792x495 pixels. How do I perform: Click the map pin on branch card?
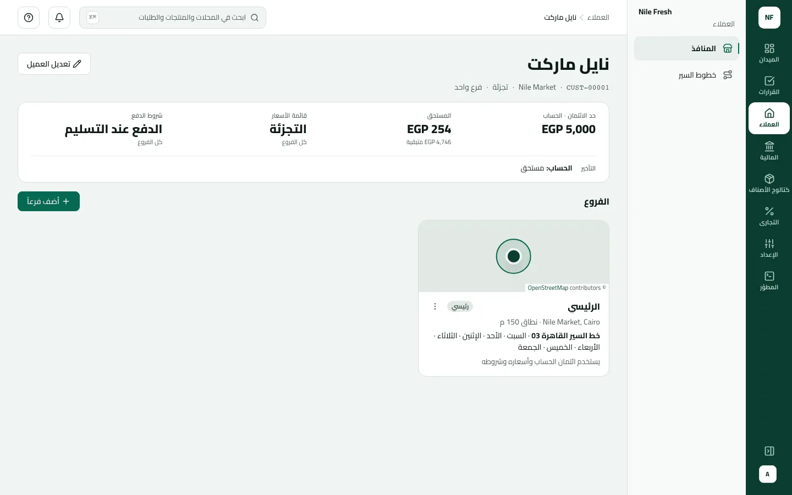point(514,256)
